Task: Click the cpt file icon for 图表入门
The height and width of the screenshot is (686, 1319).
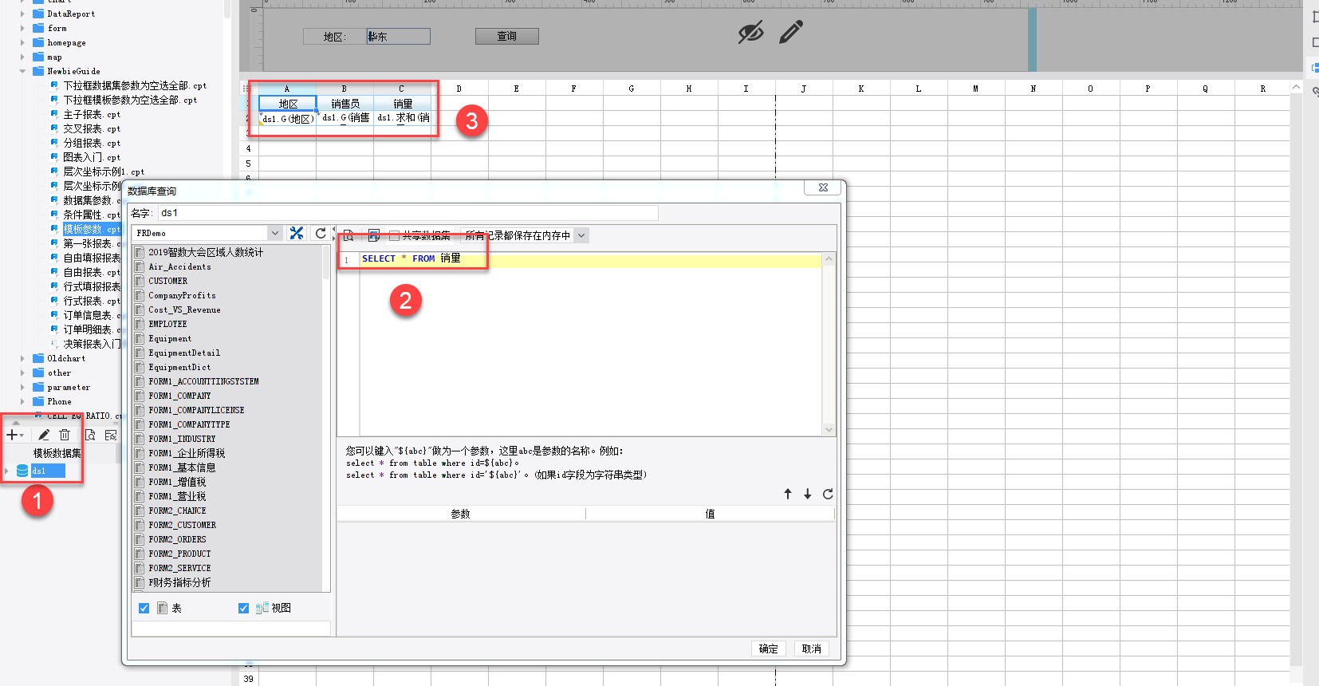Action: (54, 157)
